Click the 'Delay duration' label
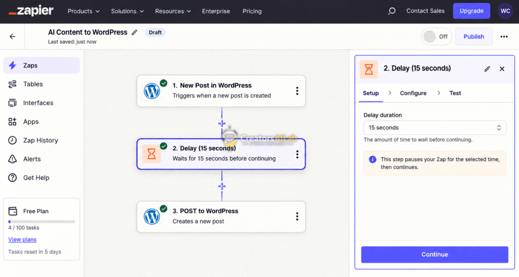This screenshot has width=519, height=277. [x=383, y=115]
